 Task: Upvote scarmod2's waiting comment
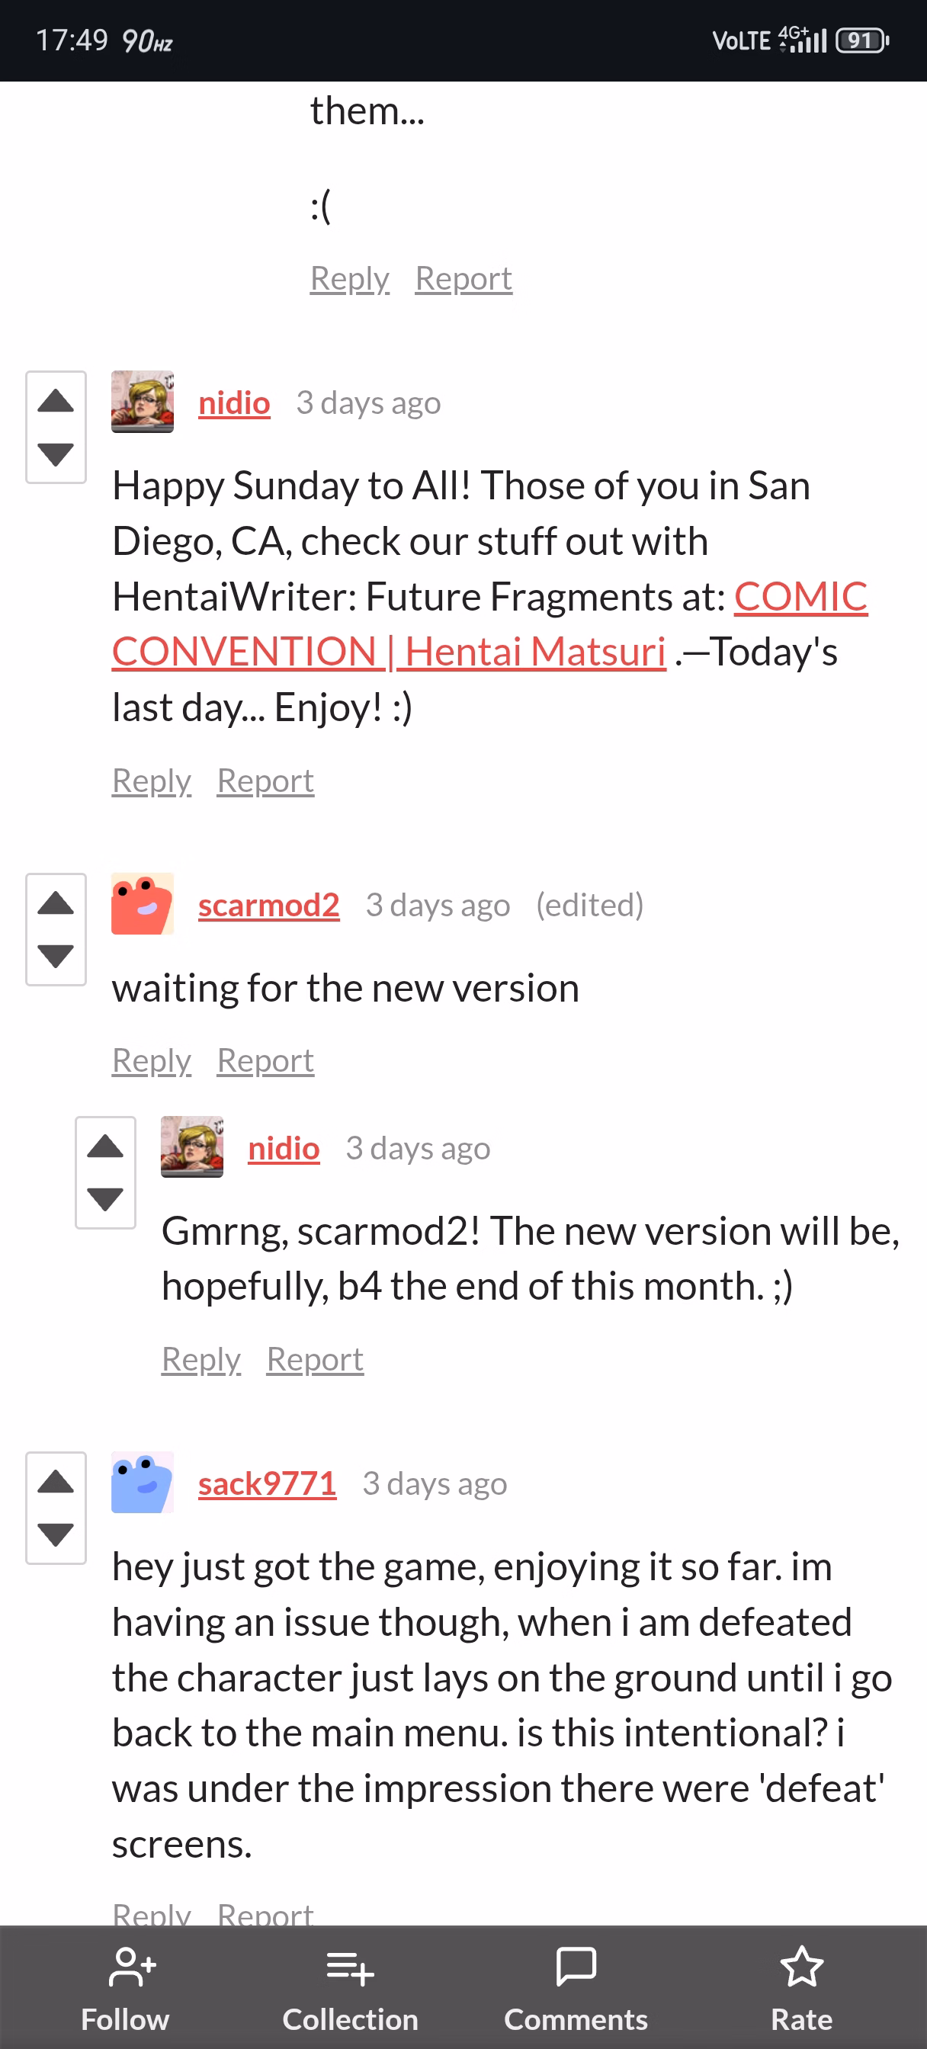pos(56,903)
